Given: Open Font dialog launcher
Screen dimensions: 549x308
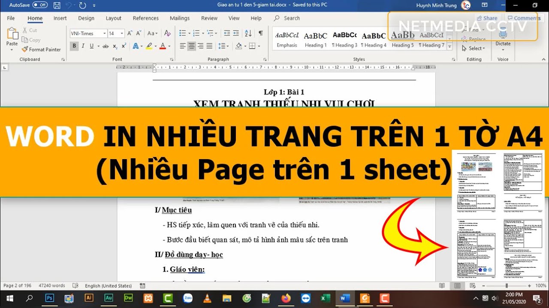Looking at the screenshot, I should (171, 59).
